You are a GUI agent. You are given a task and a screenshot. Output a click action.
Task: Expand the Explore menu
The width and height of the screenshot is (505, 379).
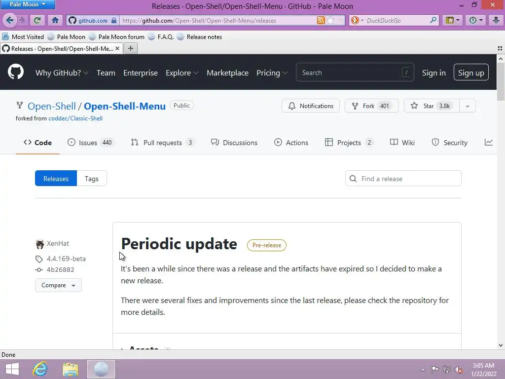coord(182,73)
